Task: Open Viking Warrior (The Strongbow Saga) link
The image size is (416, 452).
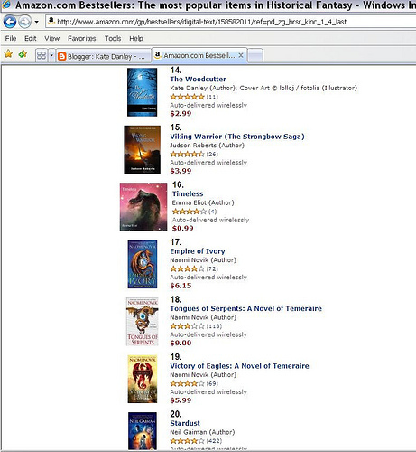Action: 237,137
